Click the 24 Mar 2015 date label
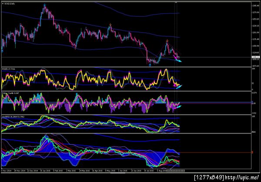The image size is (261, 182). click(x=85, y=171)
